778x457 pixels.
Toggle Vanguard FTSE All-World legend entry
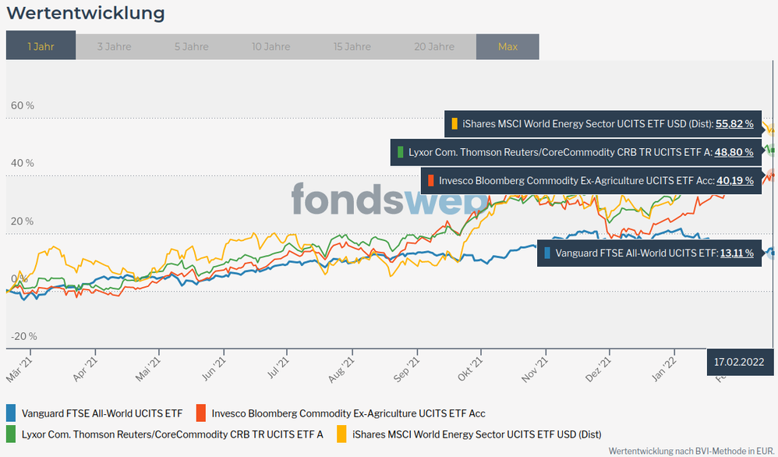point(101,413)
